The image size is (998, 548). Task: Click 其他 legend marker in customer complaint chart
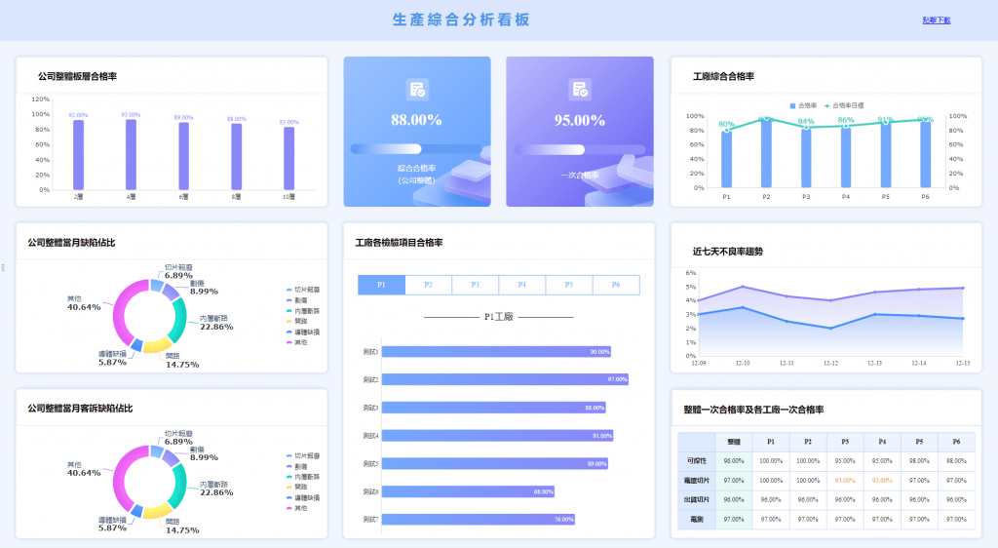point(288,508)
